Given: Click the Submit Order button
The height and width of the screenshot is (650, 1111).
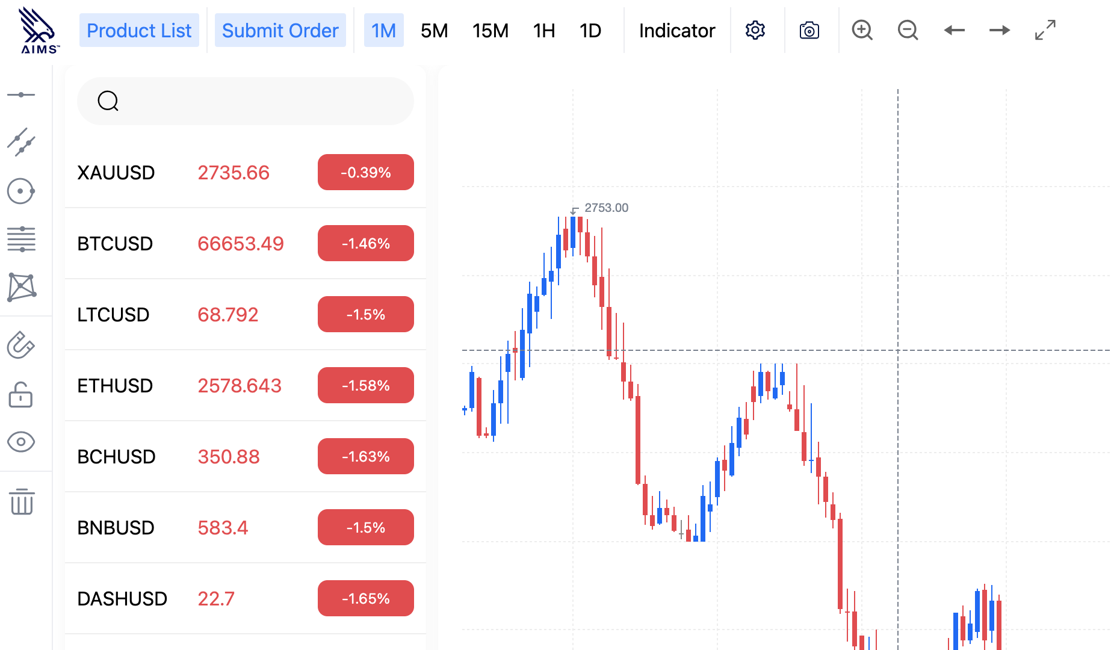Looking at the screenshot, I should tap(280, 30).
